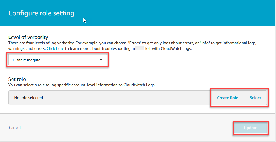276x142 pixels.
Task: Click the empty footer area between Cancel and Update
Action: click(x=126, y=128)
